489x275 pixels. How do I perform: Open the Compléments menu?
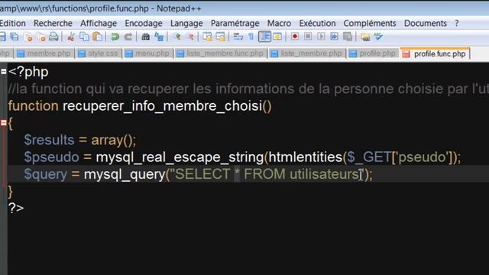point(370,24)
